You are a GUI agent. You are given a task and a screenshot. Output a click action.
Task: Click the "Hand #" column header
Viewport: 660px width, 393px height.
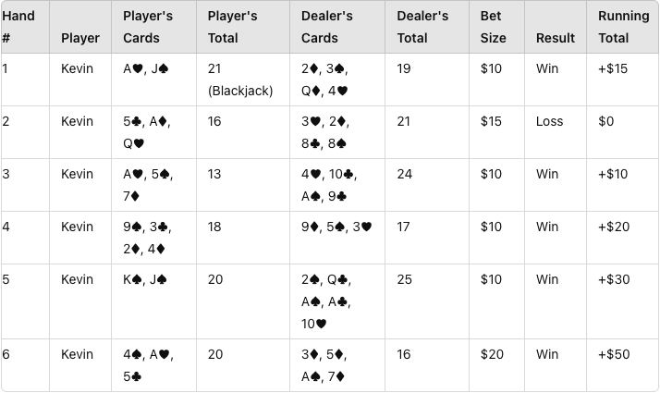[18, 27]
